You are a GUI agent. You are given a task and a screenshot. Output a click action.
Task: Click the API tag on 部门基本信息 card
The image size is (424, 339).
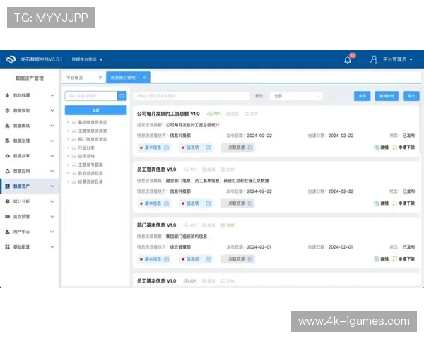click(x=190, y=225)
